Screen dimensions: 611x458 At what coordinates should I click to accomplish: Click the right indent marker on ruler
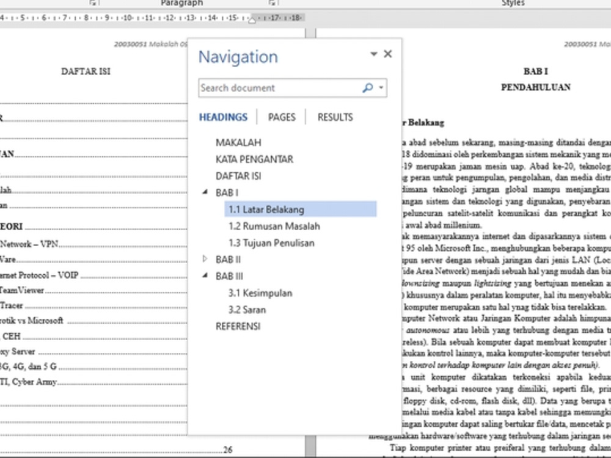point(252,20)
